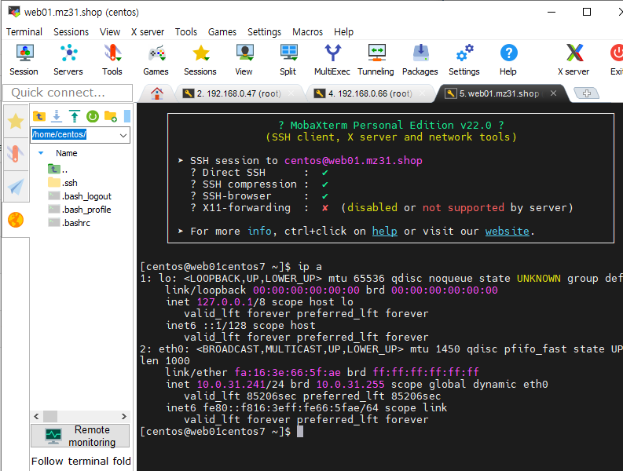The width and height of the screenshot is (623, 471).
Task: Open the Sessions star toolbar icon
Action: (200, 60)
